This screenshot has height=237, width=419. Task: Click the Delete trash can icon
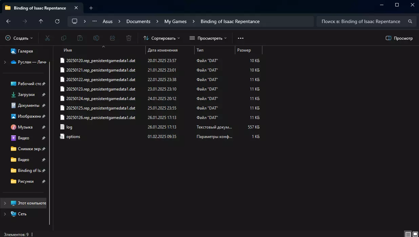[129, 38]
